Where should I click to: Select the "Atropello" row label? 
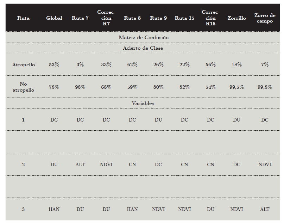coord(23,64)
